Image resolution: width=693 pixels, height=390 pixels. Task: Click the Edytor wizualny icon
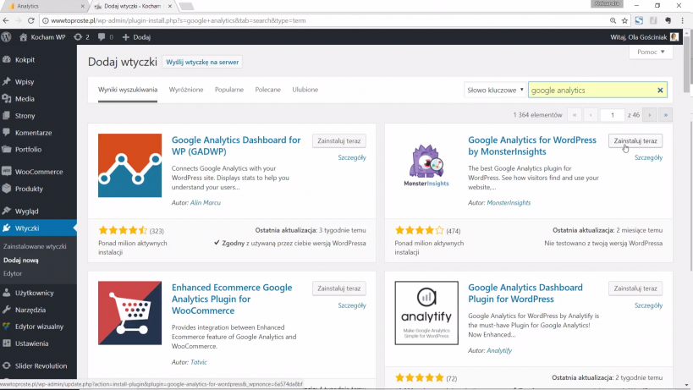6,327
